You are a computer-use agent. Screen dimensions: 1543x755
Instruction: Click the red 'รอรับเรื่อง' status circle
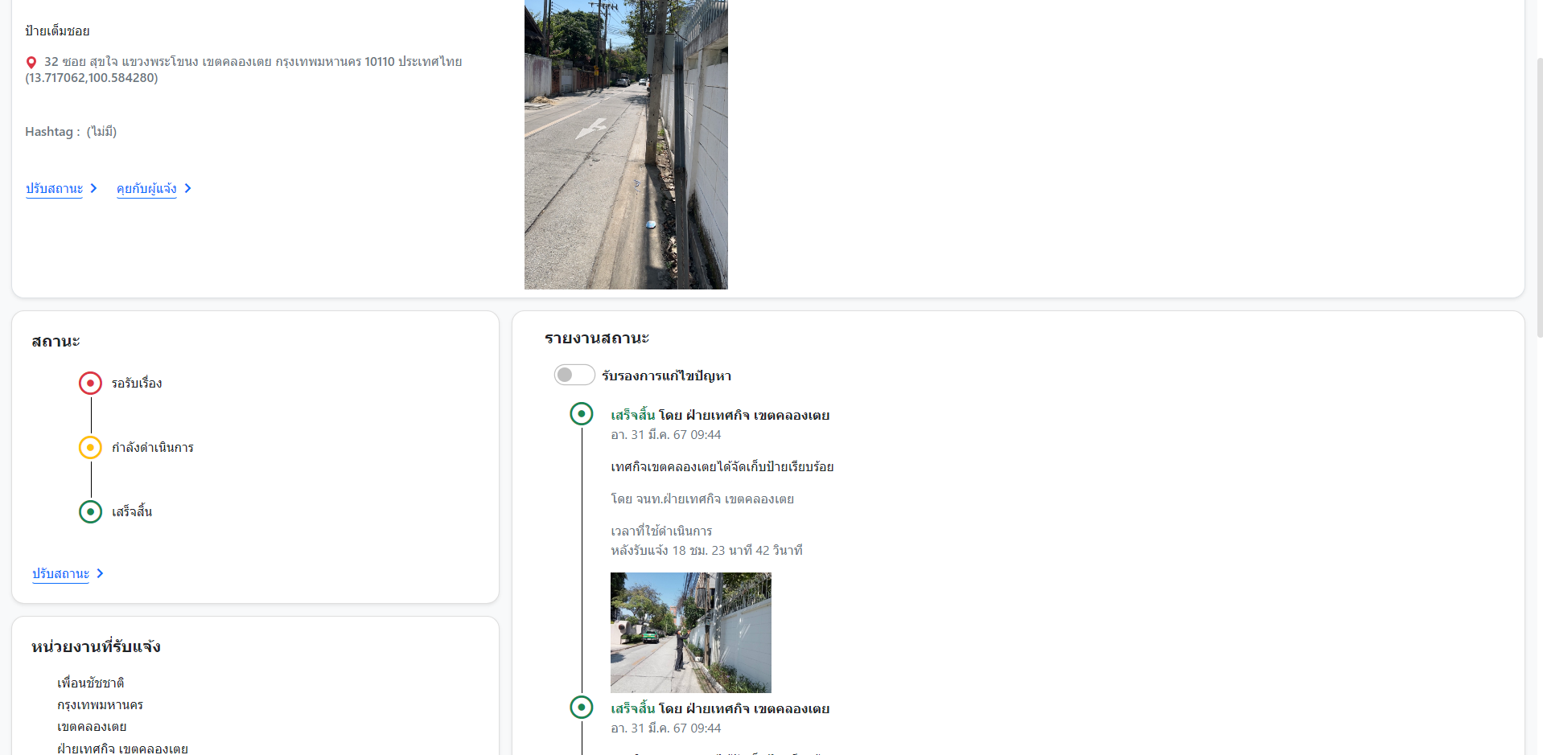[x=90, y=383]
